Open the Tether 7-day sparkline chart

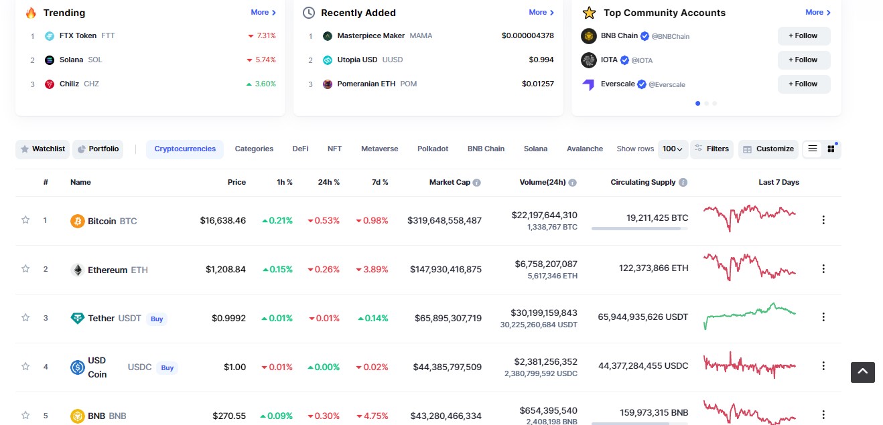point(750,315)
